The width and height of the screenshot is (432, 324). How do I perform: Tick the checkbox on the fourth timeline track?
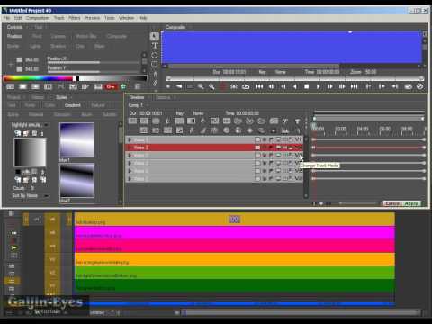pos(257,163)
